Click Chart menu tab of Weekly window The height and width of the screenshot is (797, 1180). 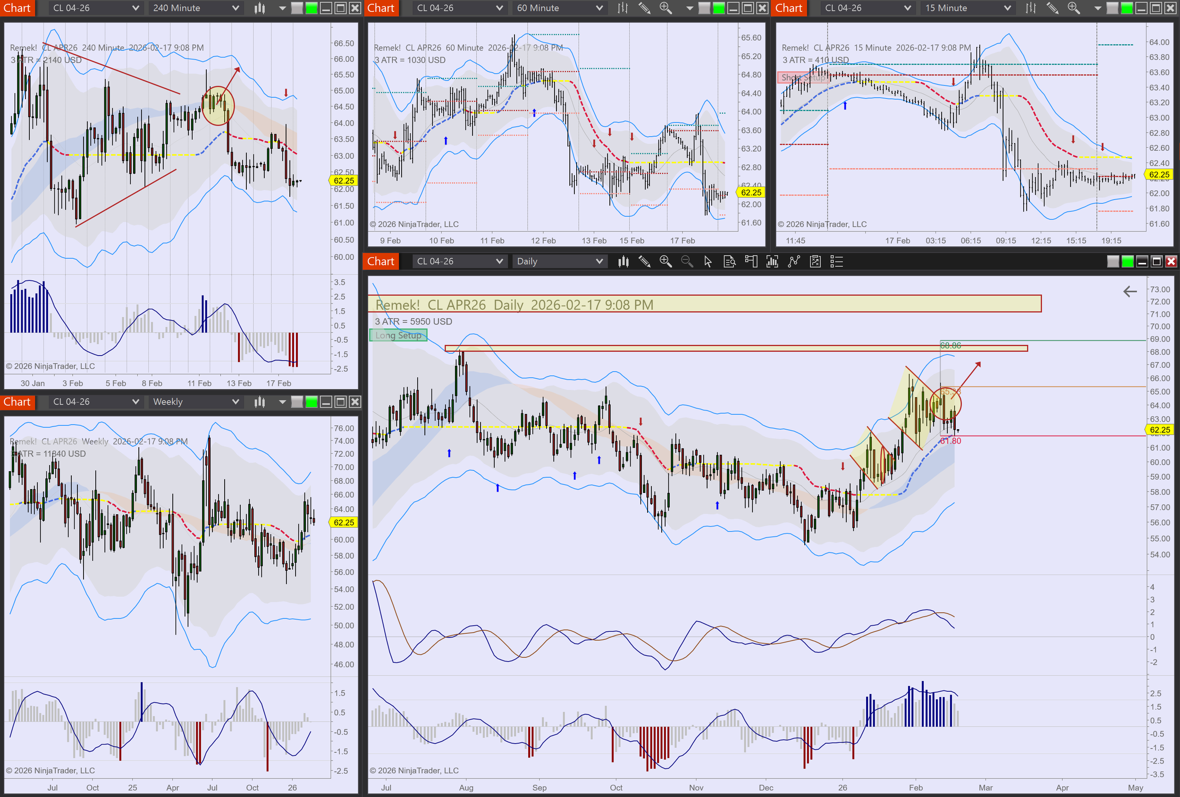tap(17, 402)
